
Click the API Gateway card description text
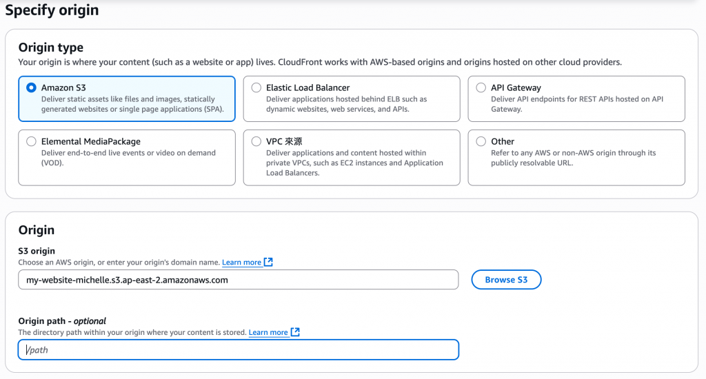click(575, 104)
